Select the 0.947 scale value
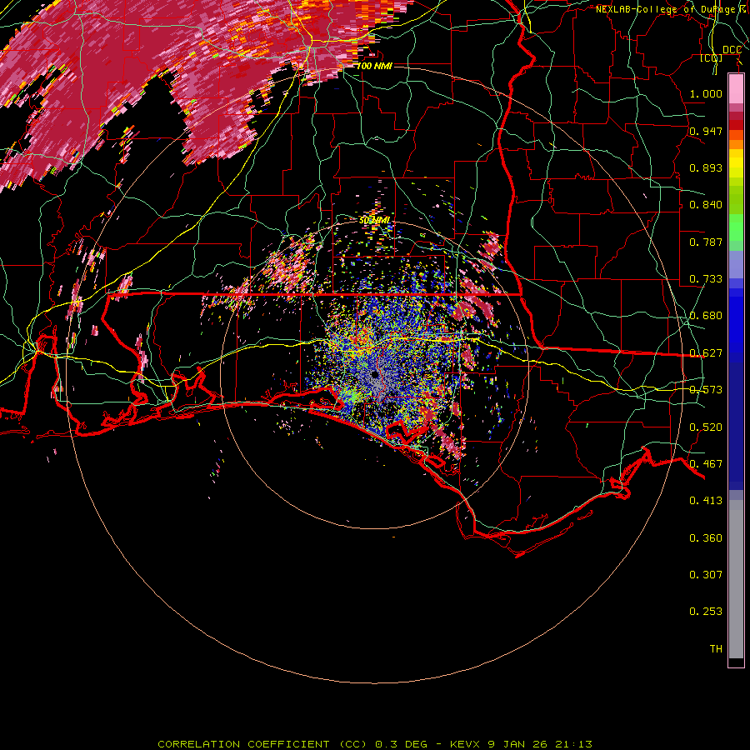 (706, 131)
